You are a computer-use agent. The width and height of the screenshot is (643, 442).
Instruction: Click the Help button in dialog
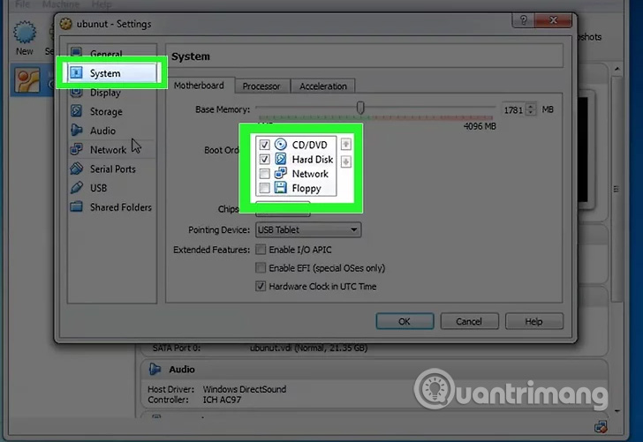(x=533, y=321)
